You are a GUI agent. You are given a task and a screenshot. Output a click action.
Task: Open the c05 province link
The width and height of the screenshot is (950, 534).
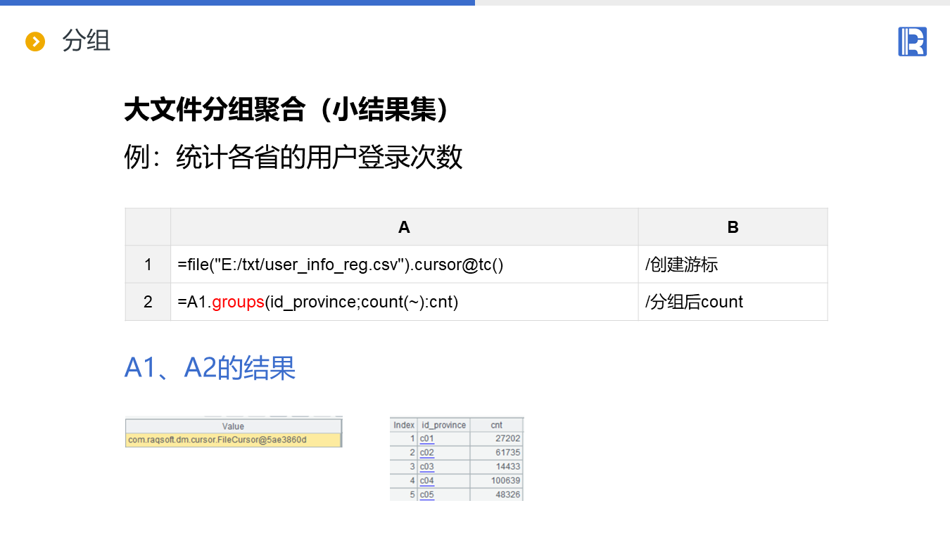coord(426,495)
